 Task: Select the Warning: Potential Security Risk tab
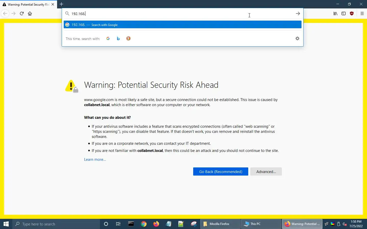(29, 4)
